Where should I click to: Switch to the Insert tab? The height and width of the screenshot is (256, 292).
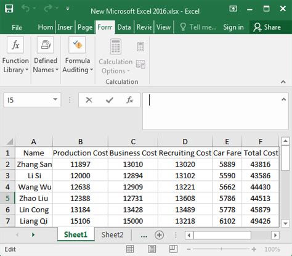click(x=65, y=27)
